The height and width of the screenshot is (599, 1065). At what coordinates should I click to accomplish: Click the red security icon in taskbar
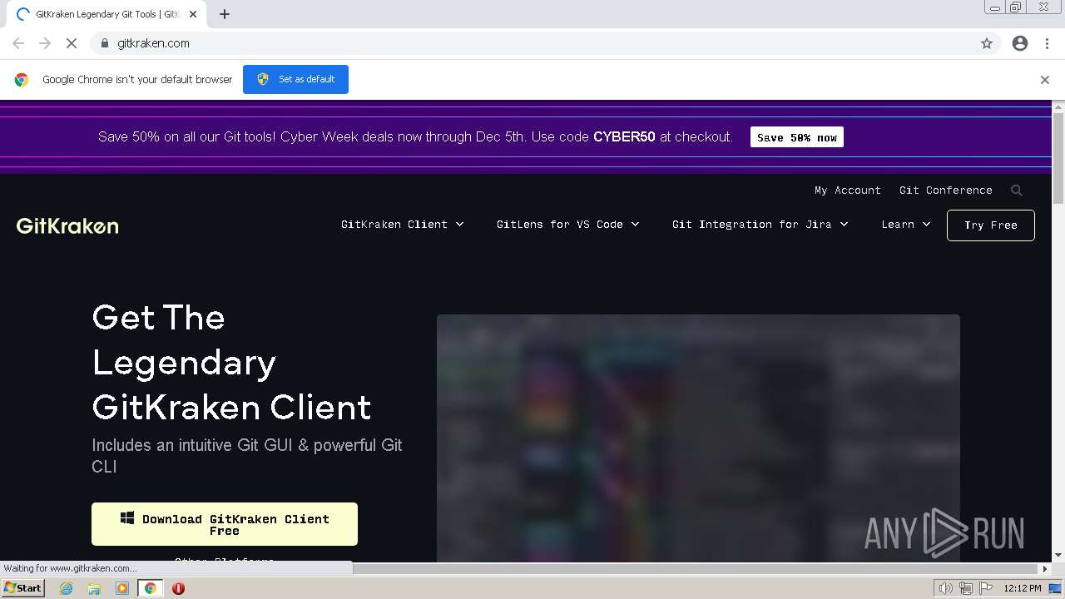coord(178,588)
